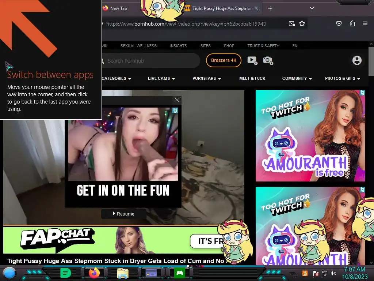Open the Firefox hamburger application menu
374x281 pixels.
[x=365, y=23]
